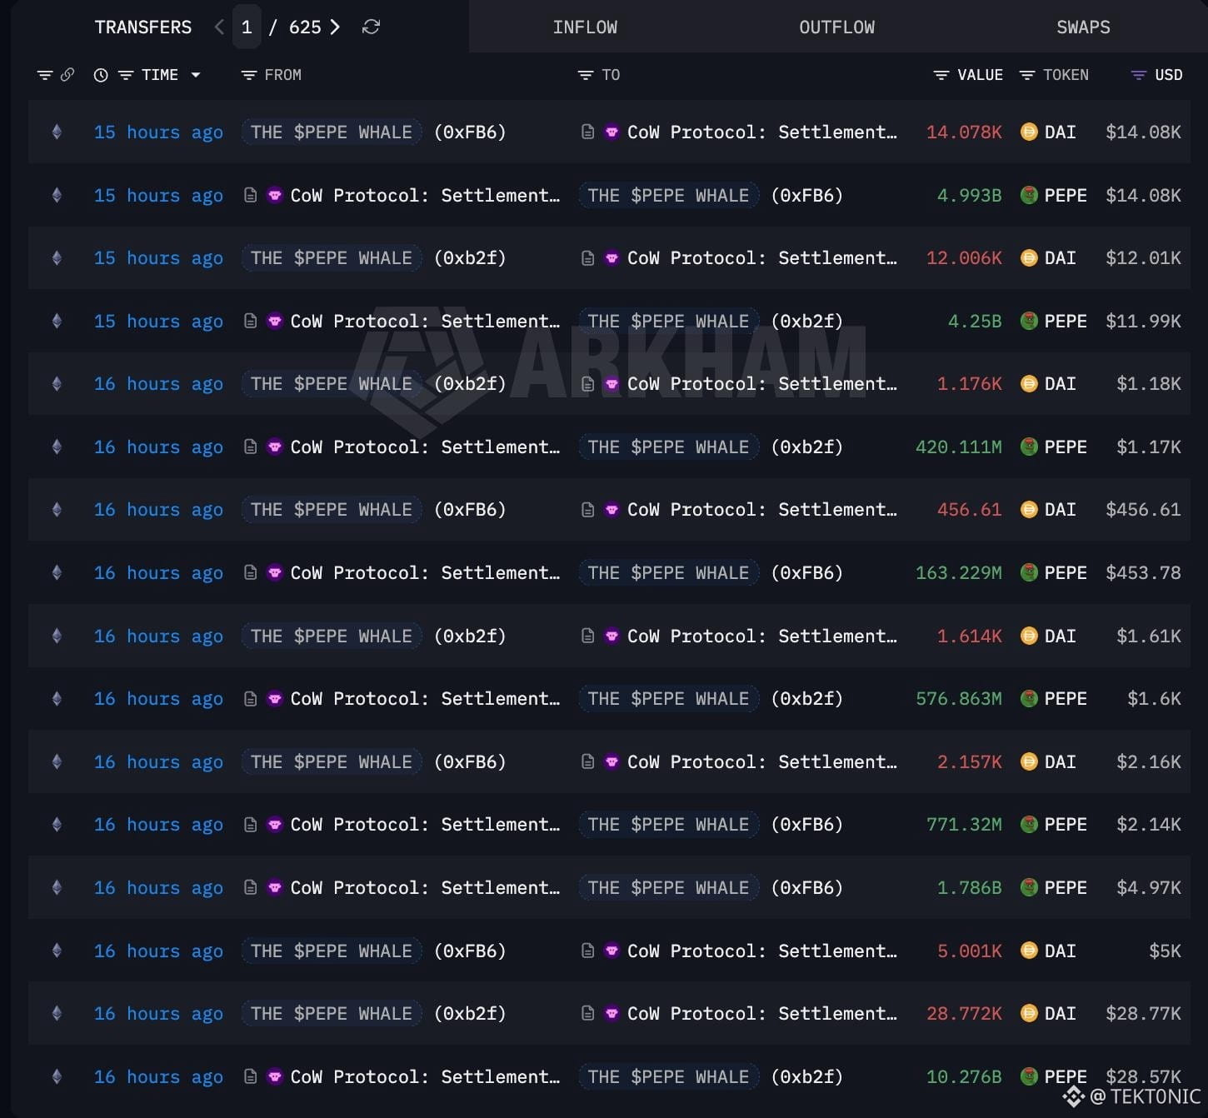The width and height of the screenshot is (1208, 1118).
Task: Click the chain-link icon in the column header
Action: click(x=67, y=75)
